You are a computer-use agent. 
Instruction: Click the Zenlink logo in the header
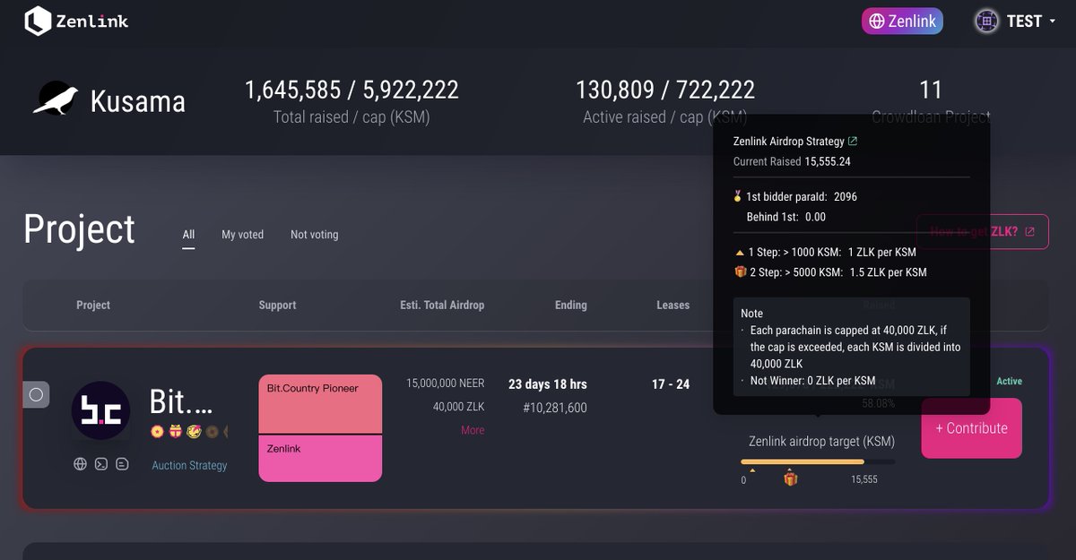coord(77,21)
